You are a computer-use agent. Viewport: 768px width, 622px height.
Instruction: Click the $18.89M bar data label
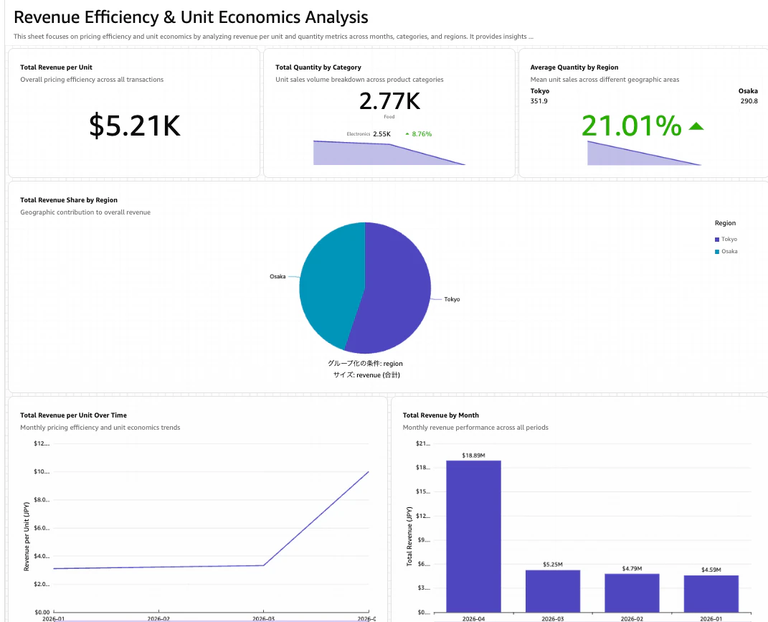[x=473, y=456]
